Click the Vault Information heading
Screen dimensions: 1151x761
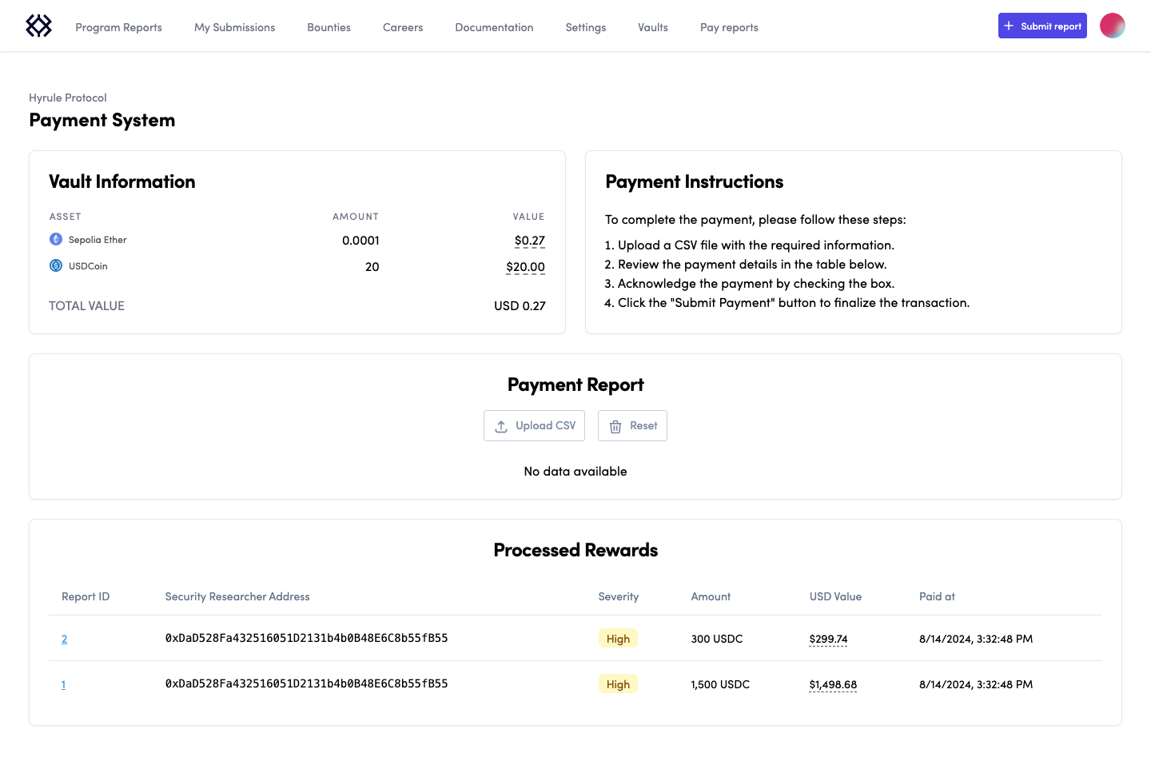[x=122, y=181]
